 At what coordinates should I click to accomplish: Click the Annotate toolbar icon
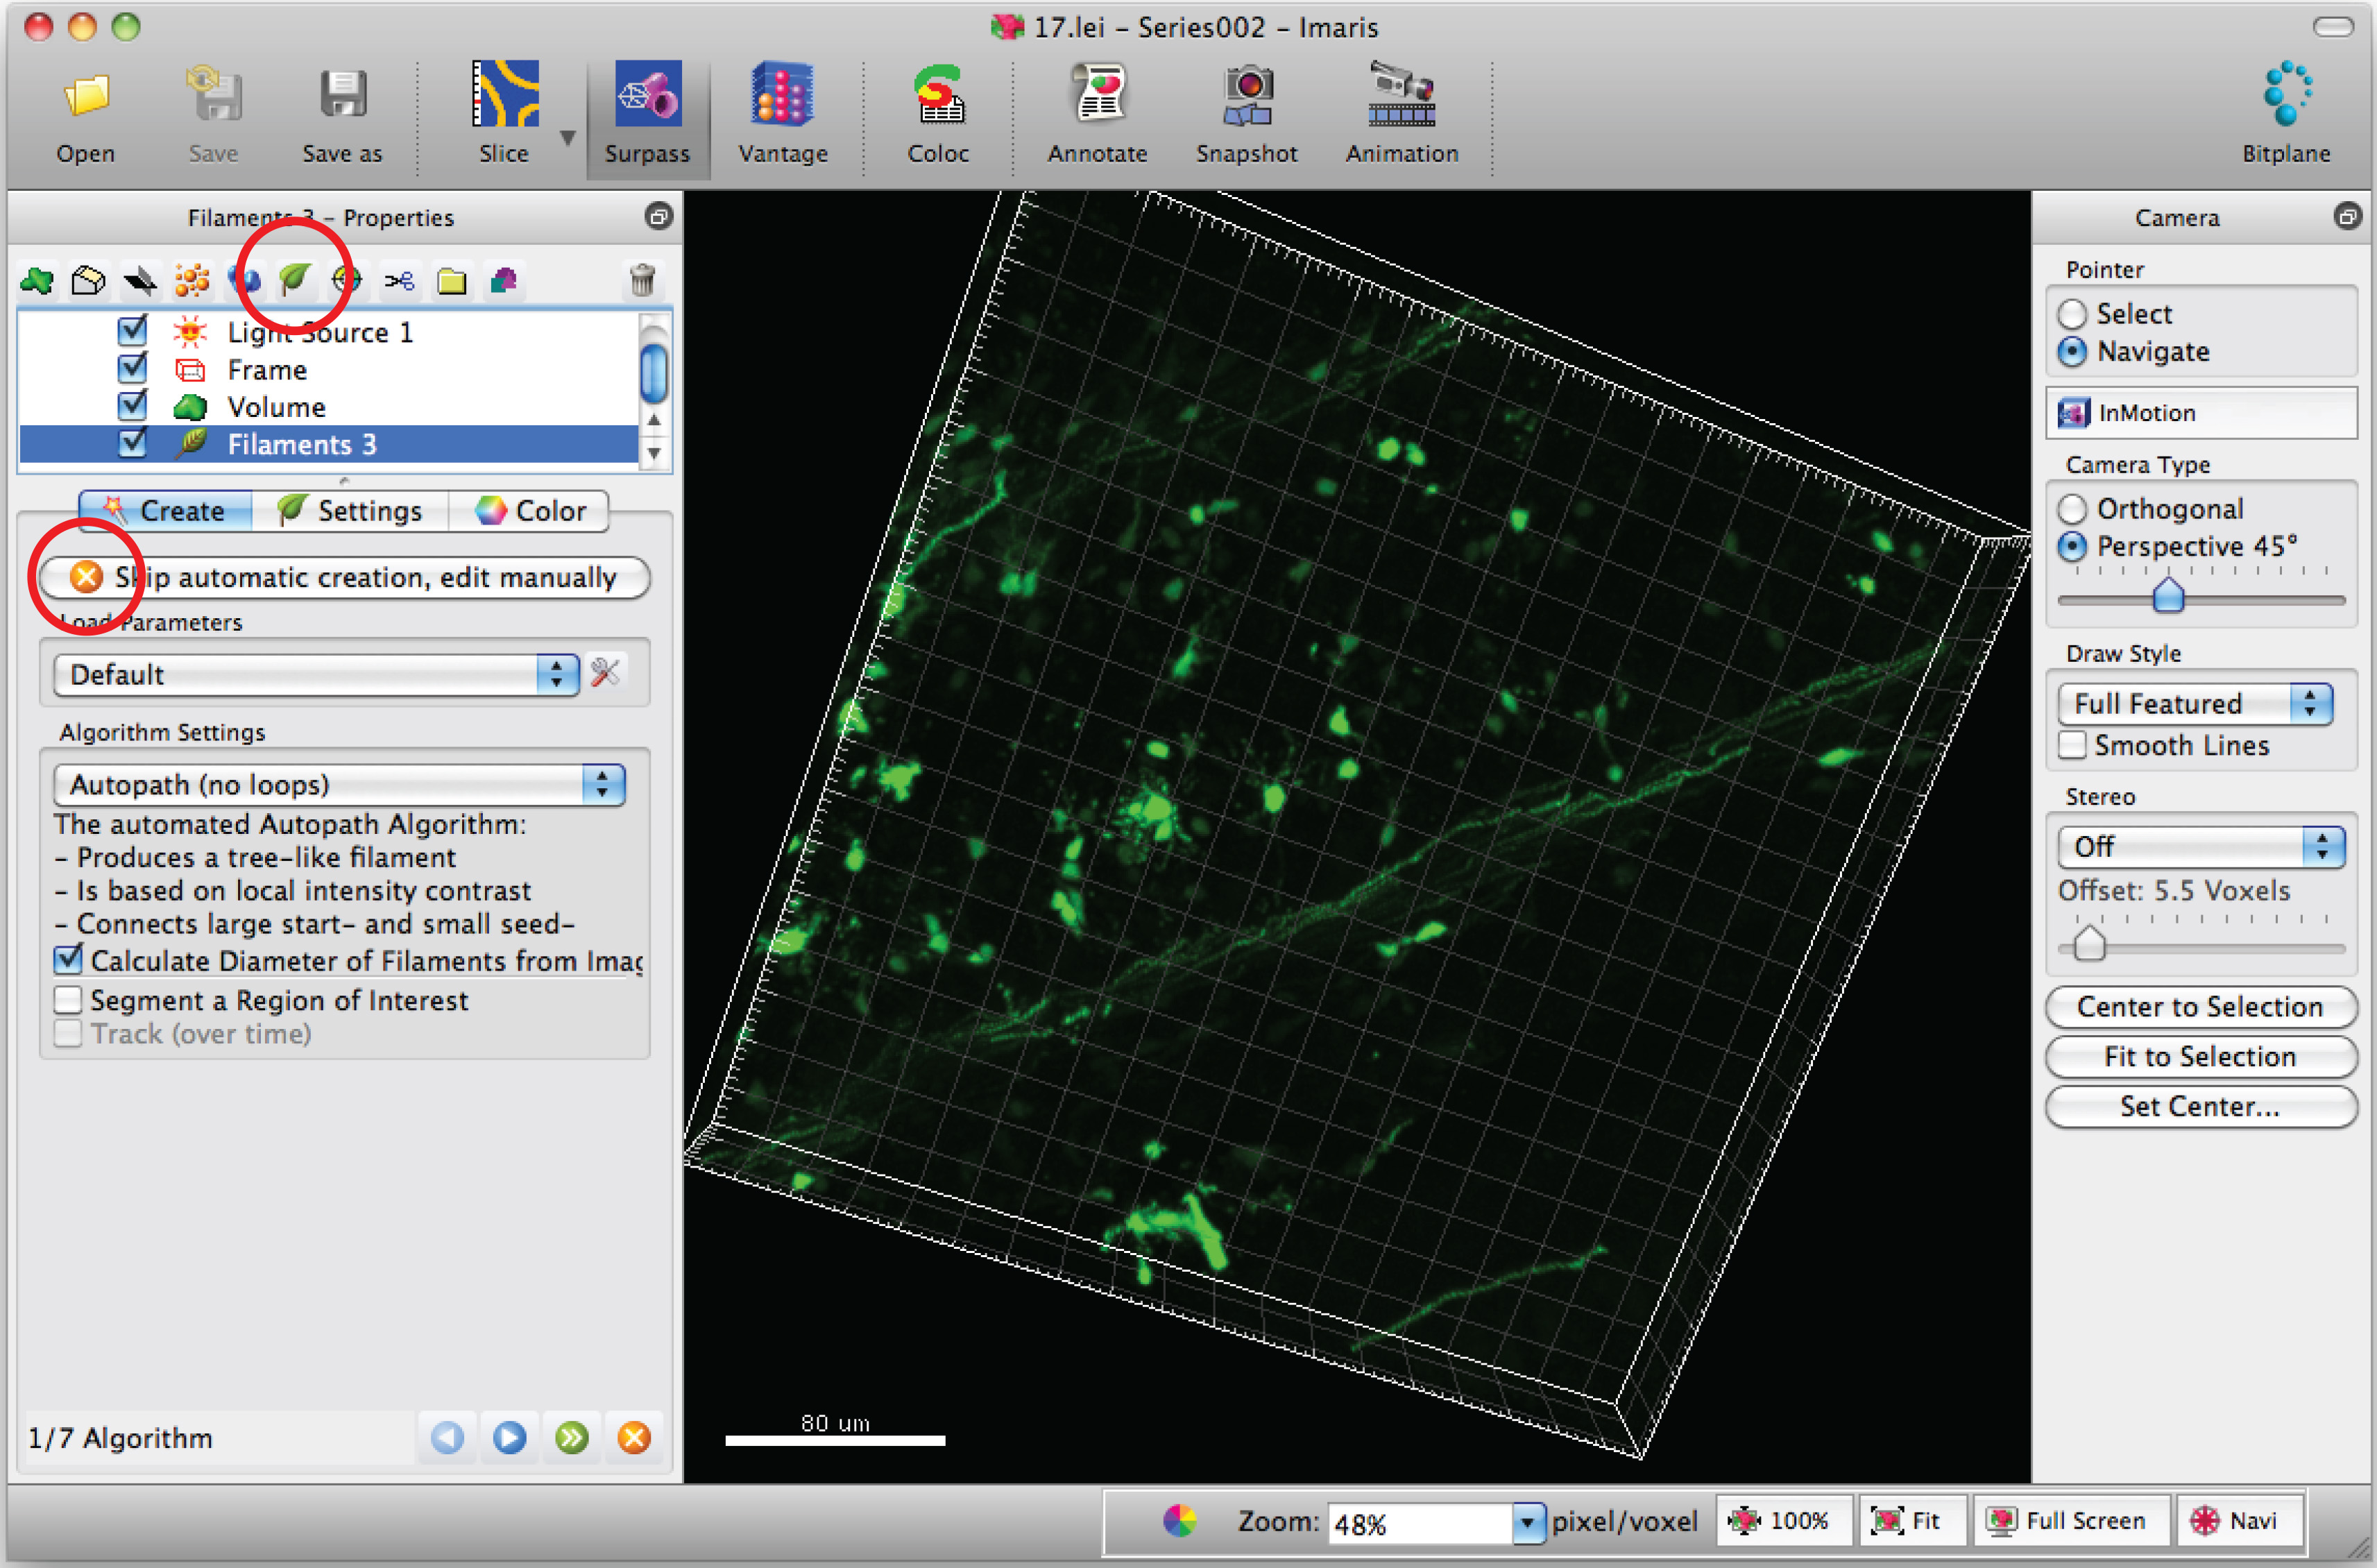1097,96
